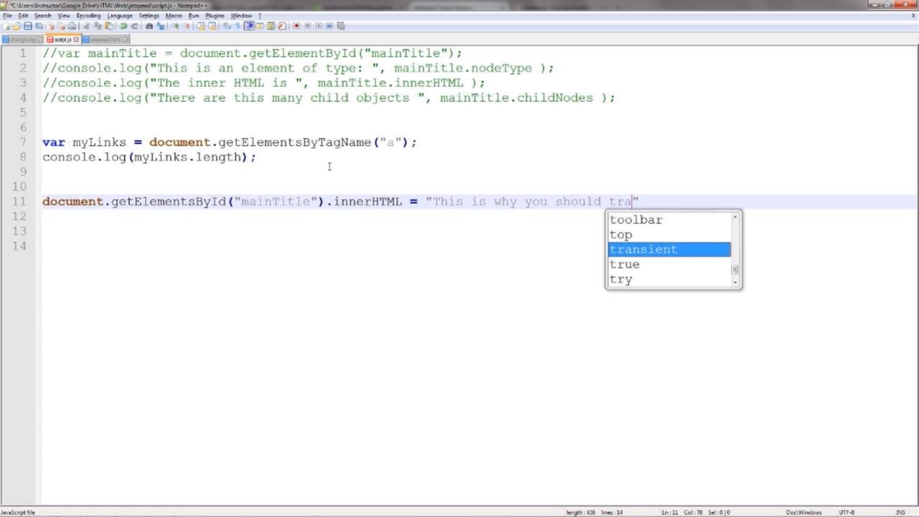Open the Run menu

[x=193, y=15]
